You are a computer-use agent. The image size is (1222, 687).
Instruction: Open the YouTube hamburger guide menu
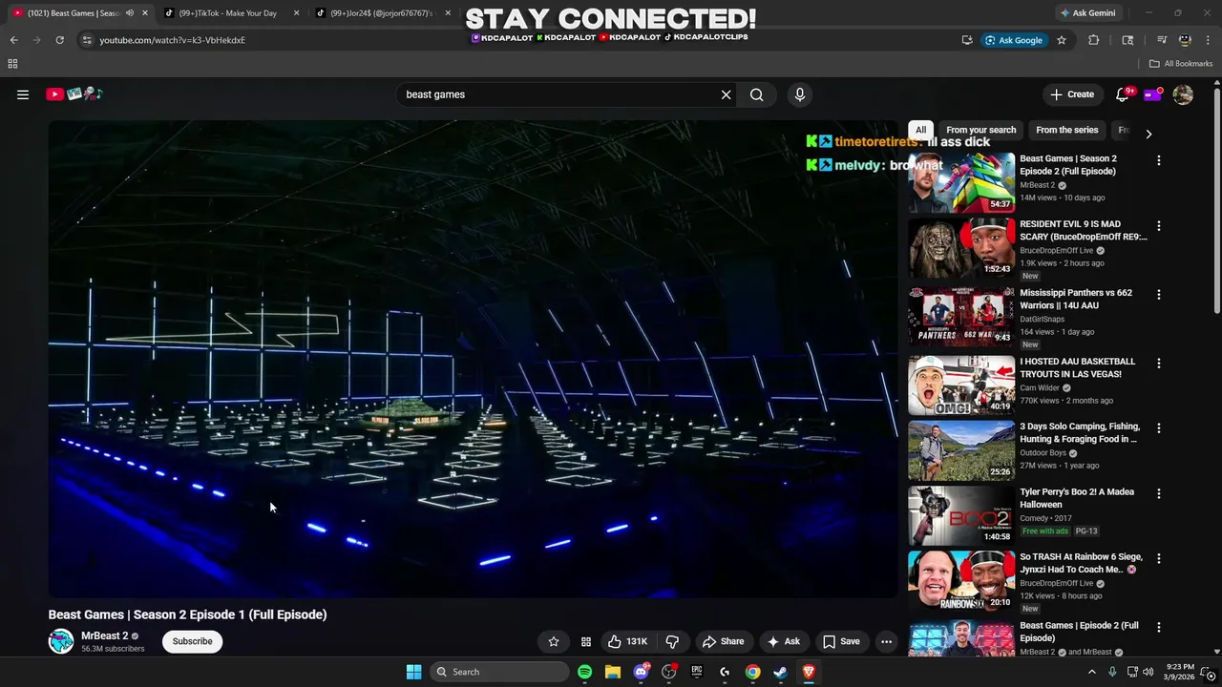pos(23,94)
